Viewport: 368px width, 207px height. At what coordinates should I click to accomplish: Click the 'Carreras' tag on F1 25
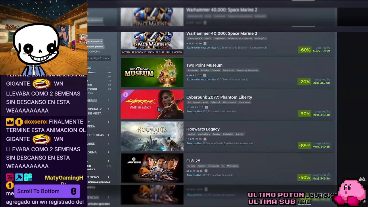coord(191,166)
